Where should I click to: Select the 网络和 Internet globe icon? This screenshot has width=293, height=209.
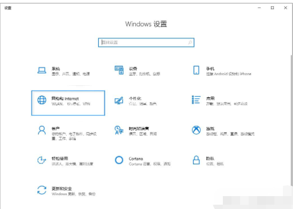click(x=42, y=100)
